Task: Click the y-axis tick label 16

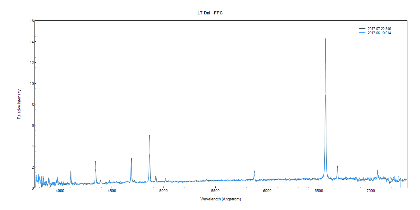Action: pos(31,21)
